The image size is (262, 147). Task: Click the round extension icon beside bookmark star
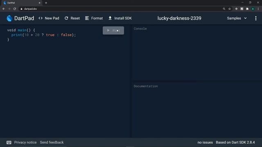(x=236, y=9)
